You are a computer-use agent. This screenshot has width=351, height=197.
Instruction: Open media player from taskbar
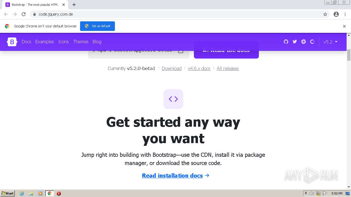click(x=40, y=193)
